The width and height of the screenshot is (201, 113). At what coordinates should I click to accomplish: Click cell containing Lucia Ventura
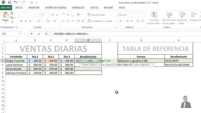point(16,65)
